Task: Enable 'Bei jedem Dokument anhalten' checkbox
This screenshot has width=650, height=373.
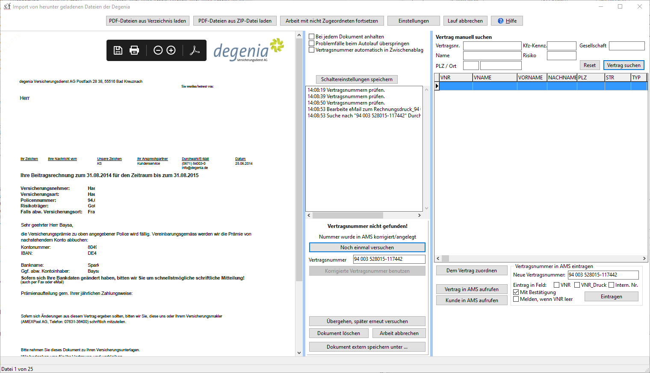Action: pyautogui.click(x=312, y=37)
